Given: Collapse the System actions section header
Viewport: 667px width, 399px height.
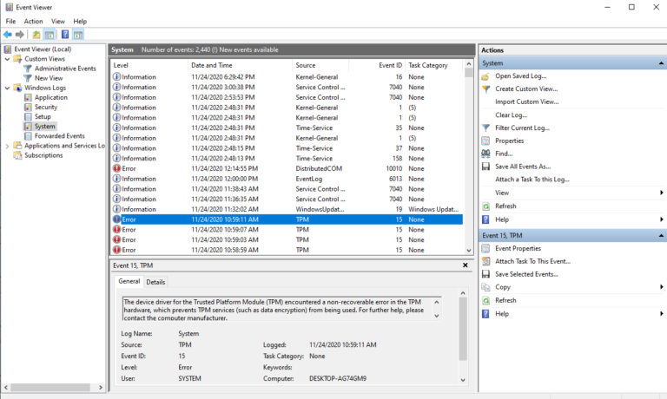Looking at the screenshot, I should coord(661,63).
